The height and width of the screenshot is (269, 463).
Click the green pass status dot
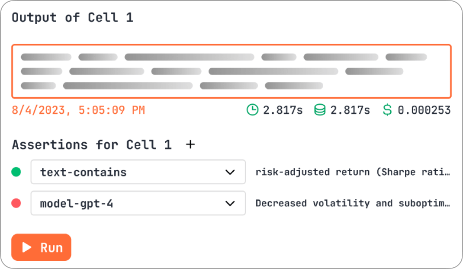[16, 172]
